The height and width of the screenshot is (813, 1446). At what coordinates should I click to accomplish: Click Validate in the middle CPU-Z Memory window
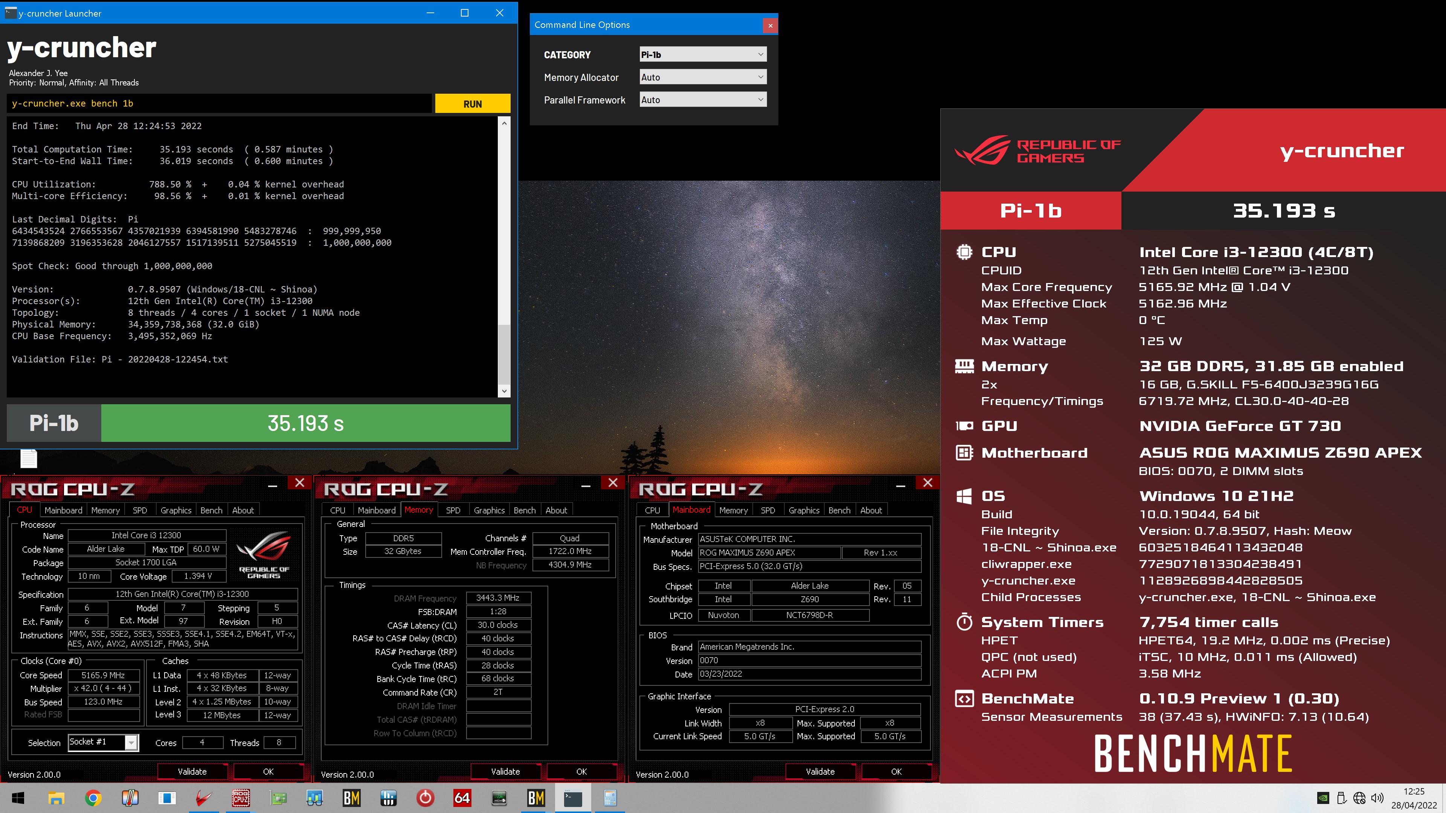pos(505,772)
